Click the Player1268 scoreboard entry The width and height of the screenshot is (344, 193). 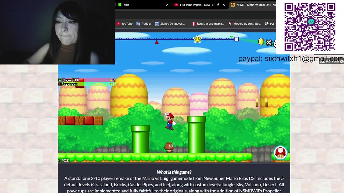tap(87, 80)
